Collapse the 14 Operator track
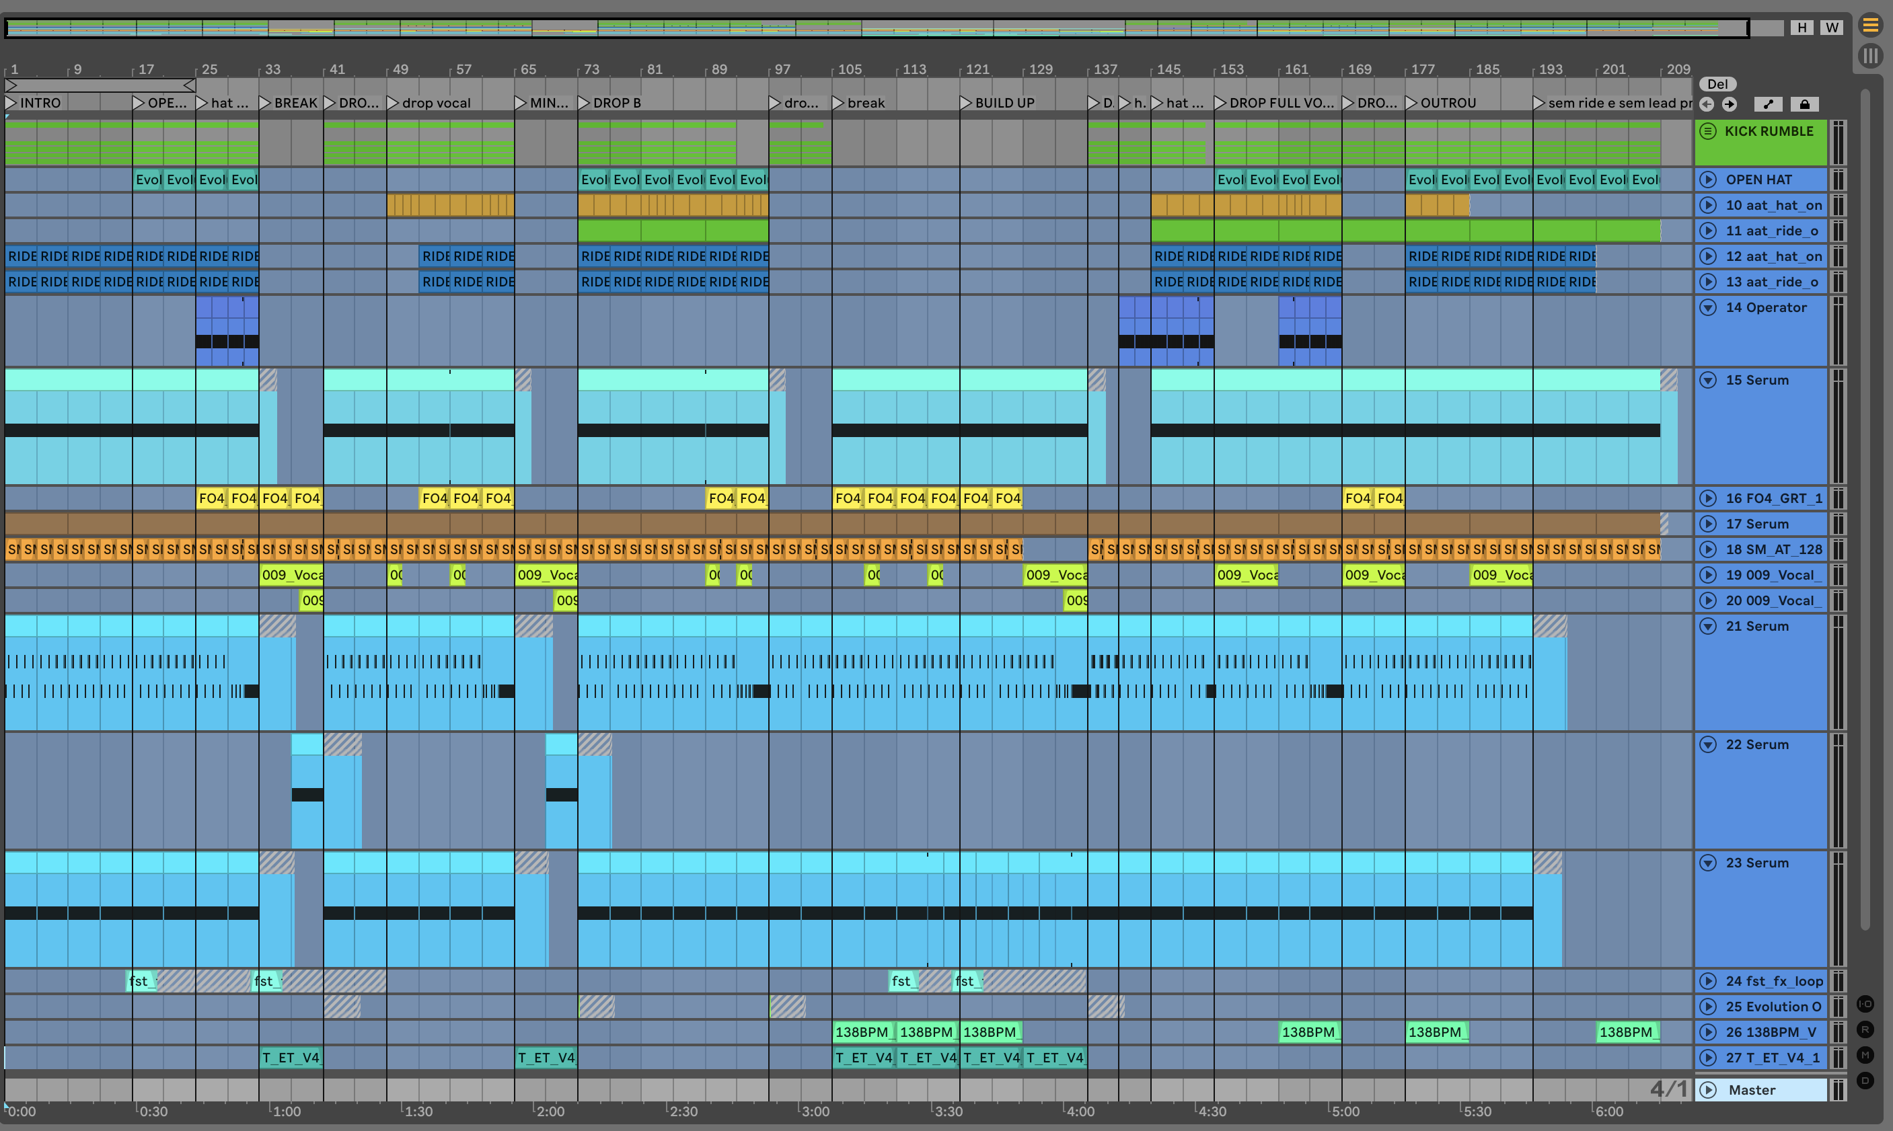1893x1131 pixels. click(x=1709, y=308)
